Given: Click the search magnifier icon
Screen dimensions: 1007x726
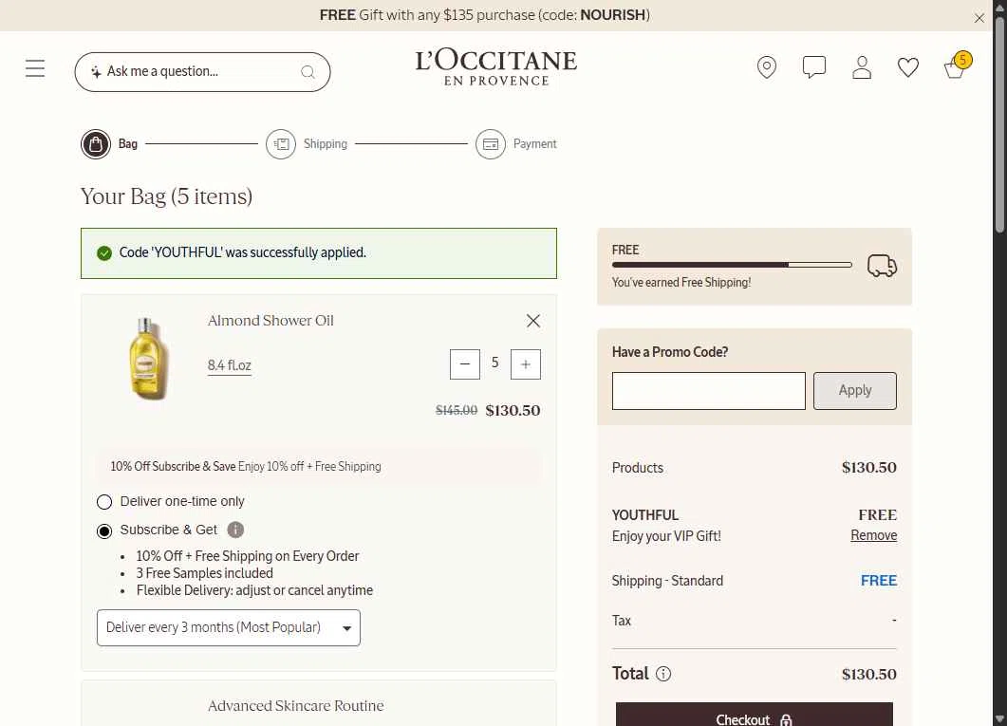Looking at the screenshot, I should pyautogui.click(x=308, y=72).
